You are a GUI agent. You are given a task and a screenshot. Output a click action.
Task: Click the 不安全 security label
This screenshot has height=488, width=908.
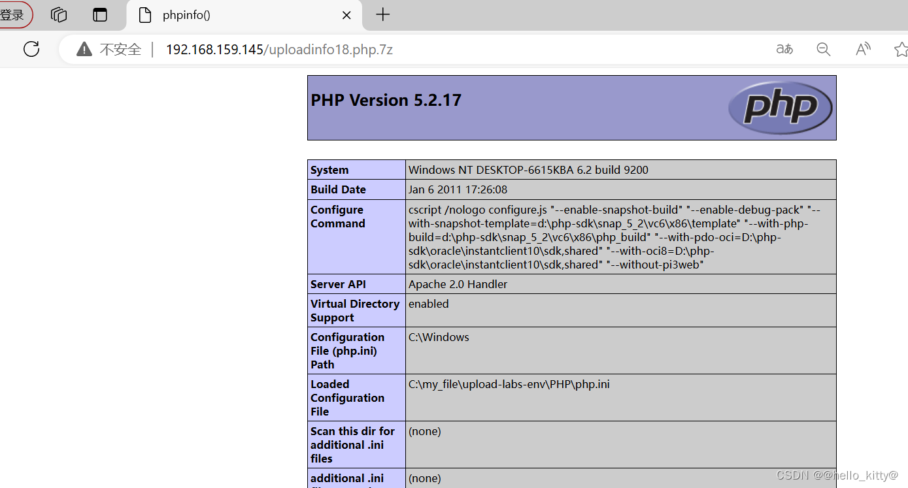120,50
